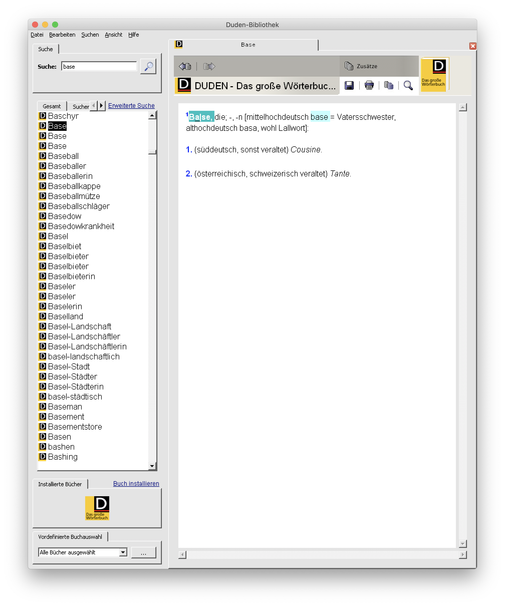Navigate back to previous article
The image size is (505, 606).
(185, 66)
